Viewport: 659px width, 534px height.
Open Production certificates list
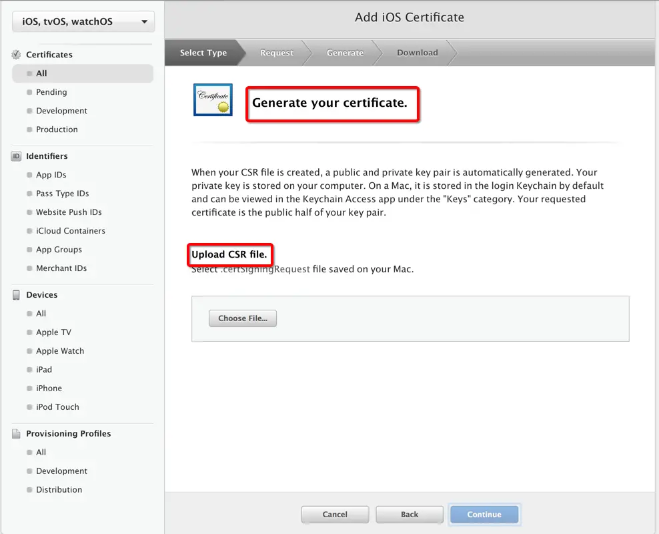click(57, 129)
